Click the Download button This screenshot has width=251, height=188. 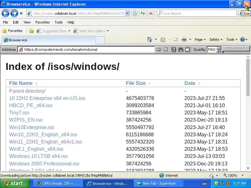(236, 49)
